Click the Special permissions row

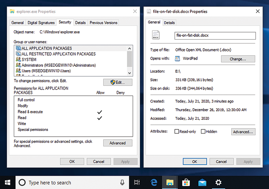[73, 130]
